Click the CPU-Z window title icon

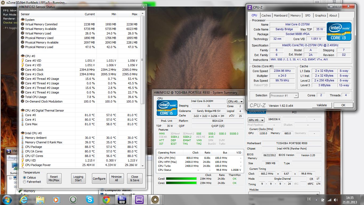point(250,7)
